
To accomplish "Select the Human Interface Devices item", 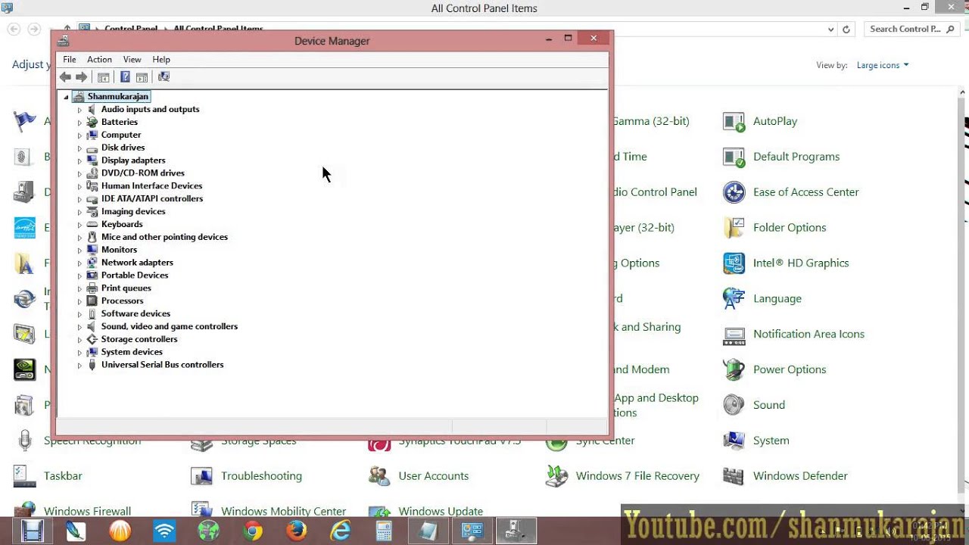I will coord(151,185).
